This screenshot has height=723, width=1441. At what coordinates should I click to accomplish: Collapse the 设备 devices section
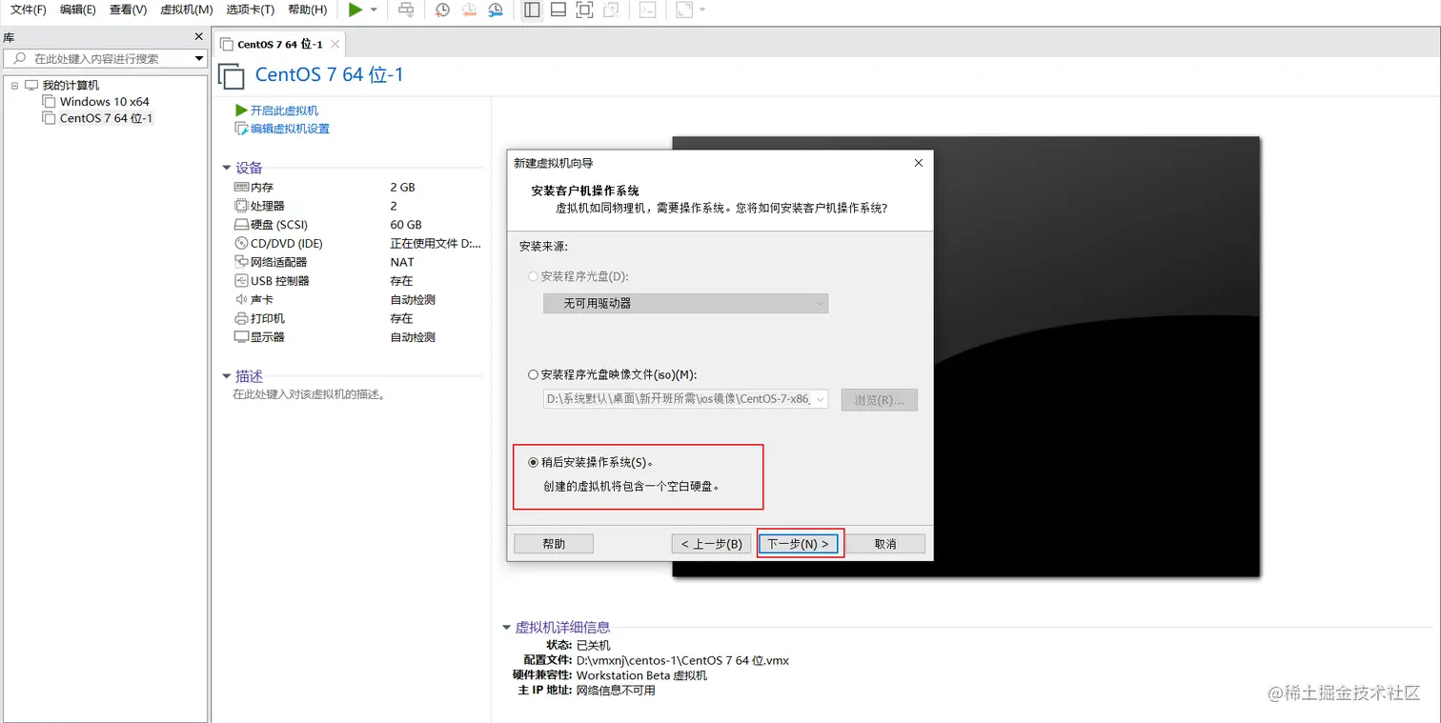tap(226, 168)
